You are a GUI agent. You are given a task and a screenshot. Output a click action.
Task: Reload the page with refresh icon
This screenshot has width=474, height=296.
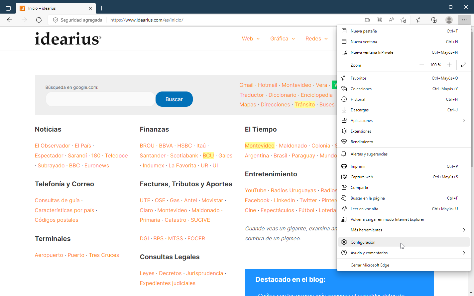39,20
